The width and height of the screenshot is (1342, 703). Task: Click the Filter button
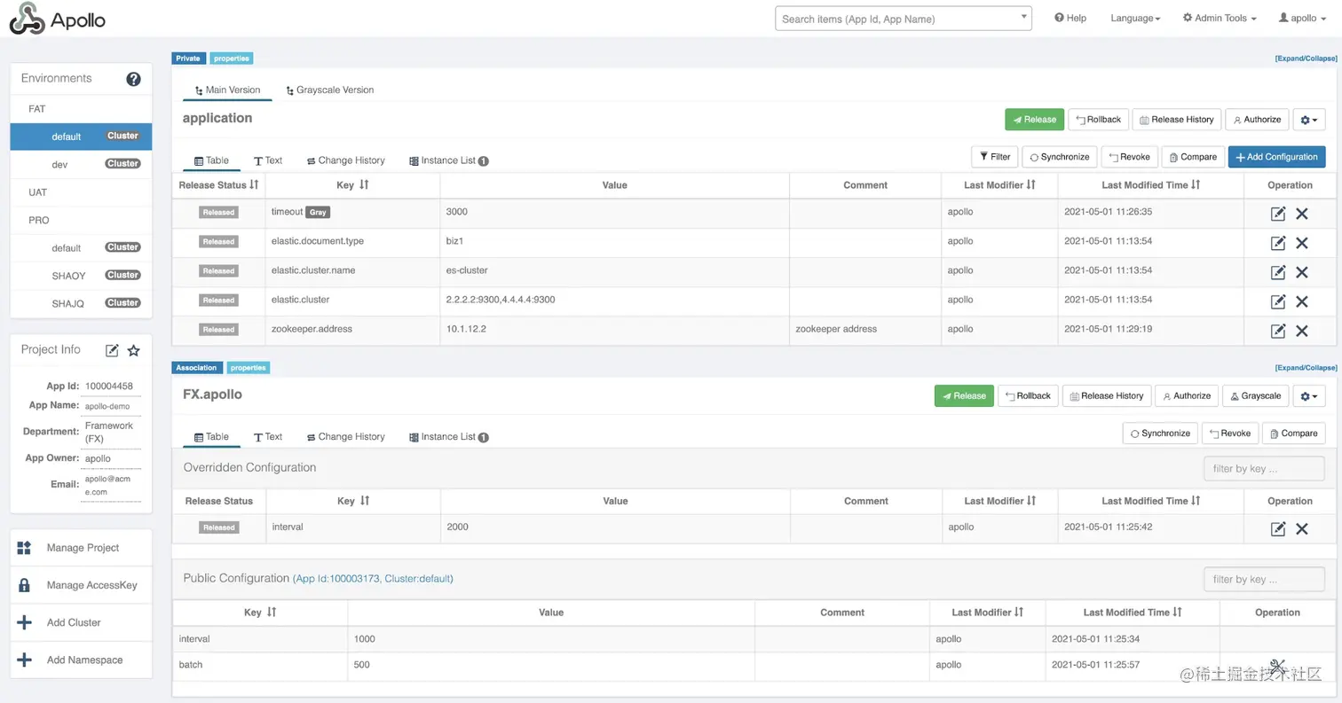(x=995, y=157)
